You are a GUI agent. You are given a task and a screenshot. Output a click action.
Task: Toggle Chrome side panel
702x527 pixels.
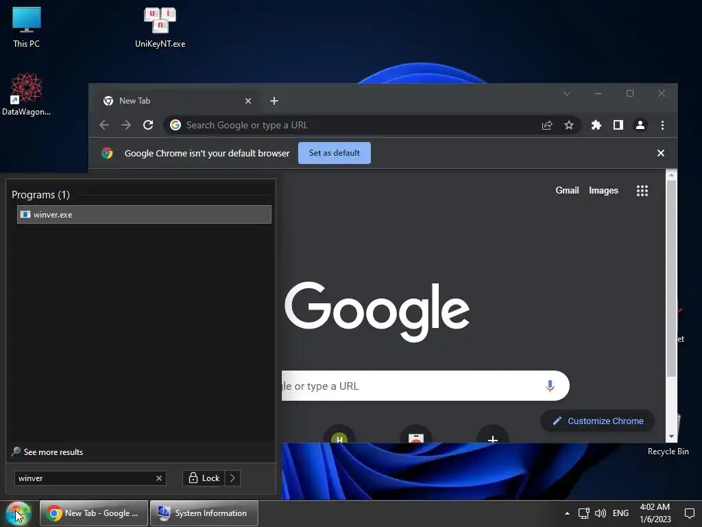click(618, 125)
